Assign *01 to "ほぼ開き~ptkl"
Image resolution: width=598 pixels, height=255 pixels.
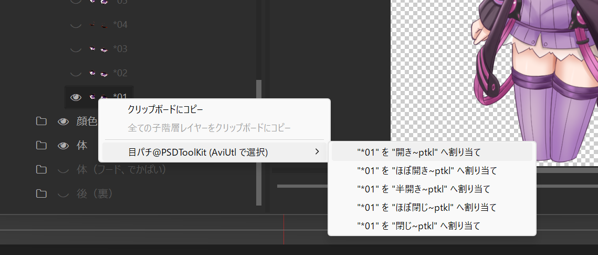pyautogui.click(x=426, y=170)
